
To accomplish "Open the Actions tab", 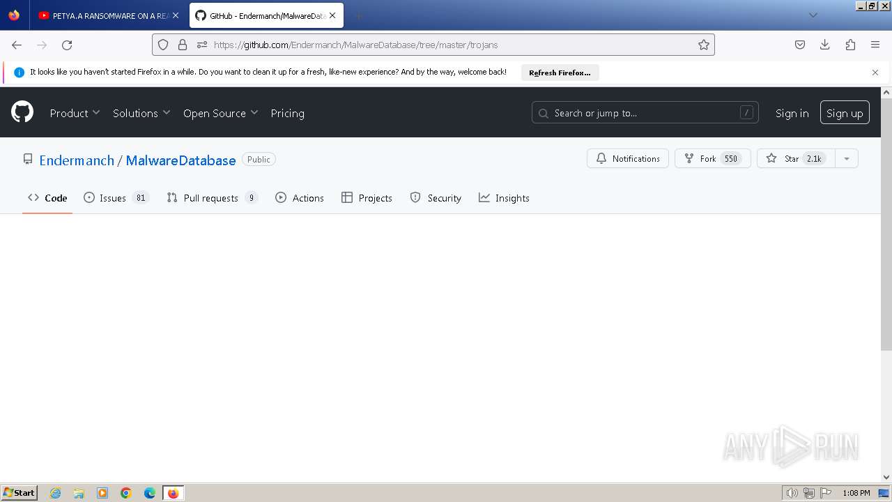I will pyautogui.click(x=300, y=198).
